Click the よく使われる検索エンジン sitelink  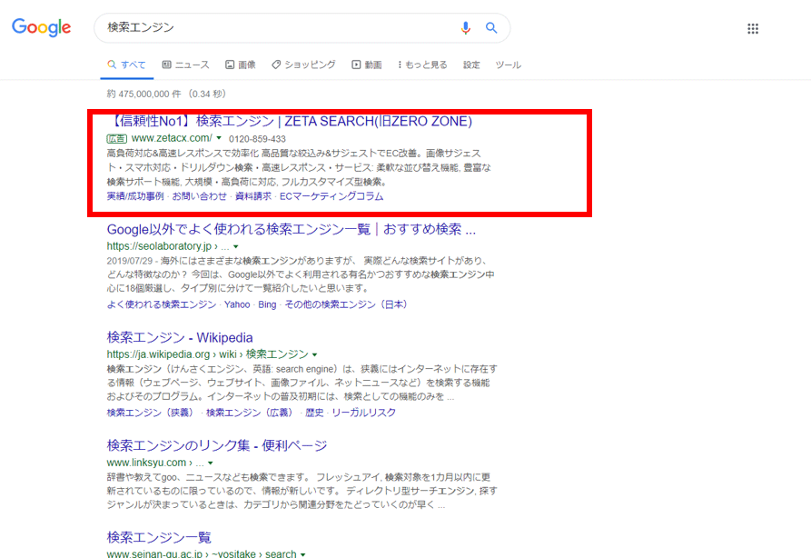click(162, 304)
